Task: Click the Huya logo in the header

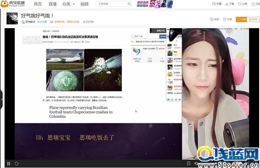Action: (x=13, y=4)
